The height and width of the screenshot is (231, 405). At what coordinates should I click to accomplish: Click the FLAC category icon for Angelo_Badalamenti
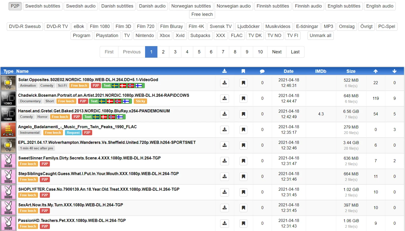tap(8, 130)
